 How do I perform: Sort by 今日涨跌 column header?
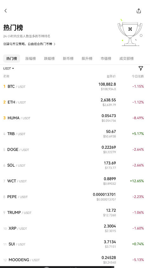138,76
